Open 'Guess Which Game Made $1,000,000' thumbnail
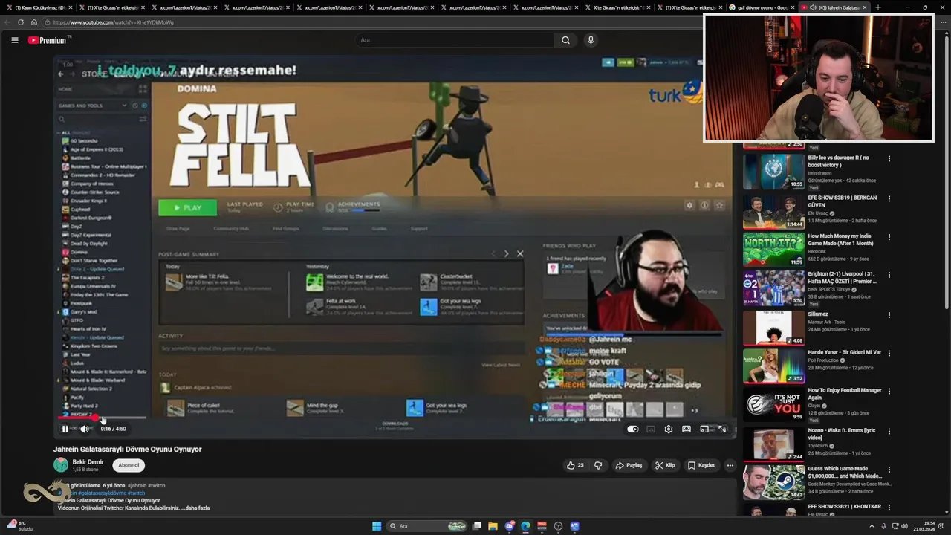The height and width of the screenshot is (535, 951). coord(773,481)
